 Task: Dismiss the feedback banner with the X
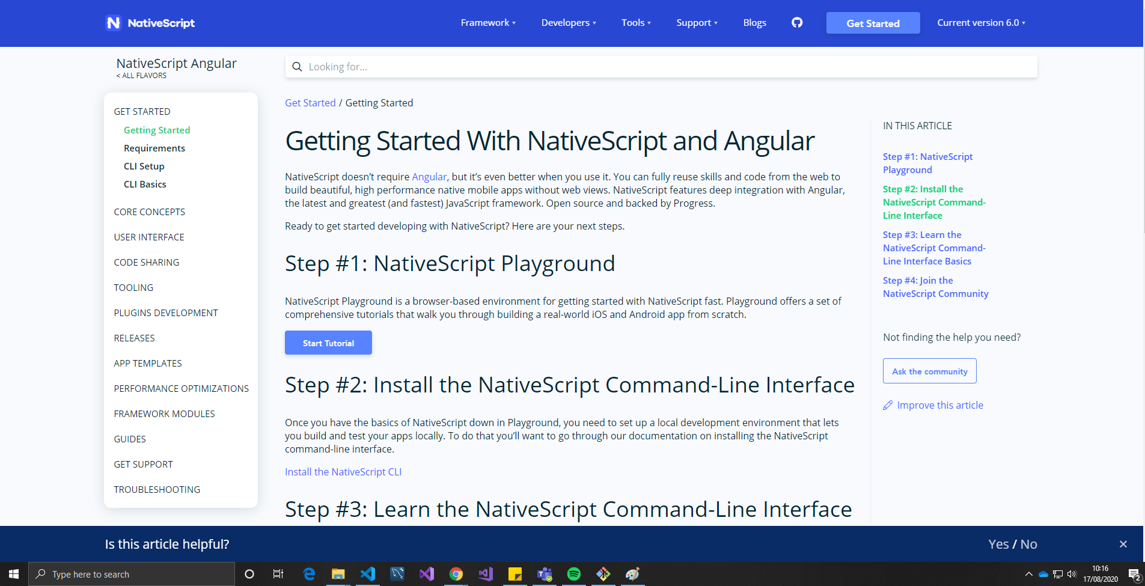coord(1123,544)
